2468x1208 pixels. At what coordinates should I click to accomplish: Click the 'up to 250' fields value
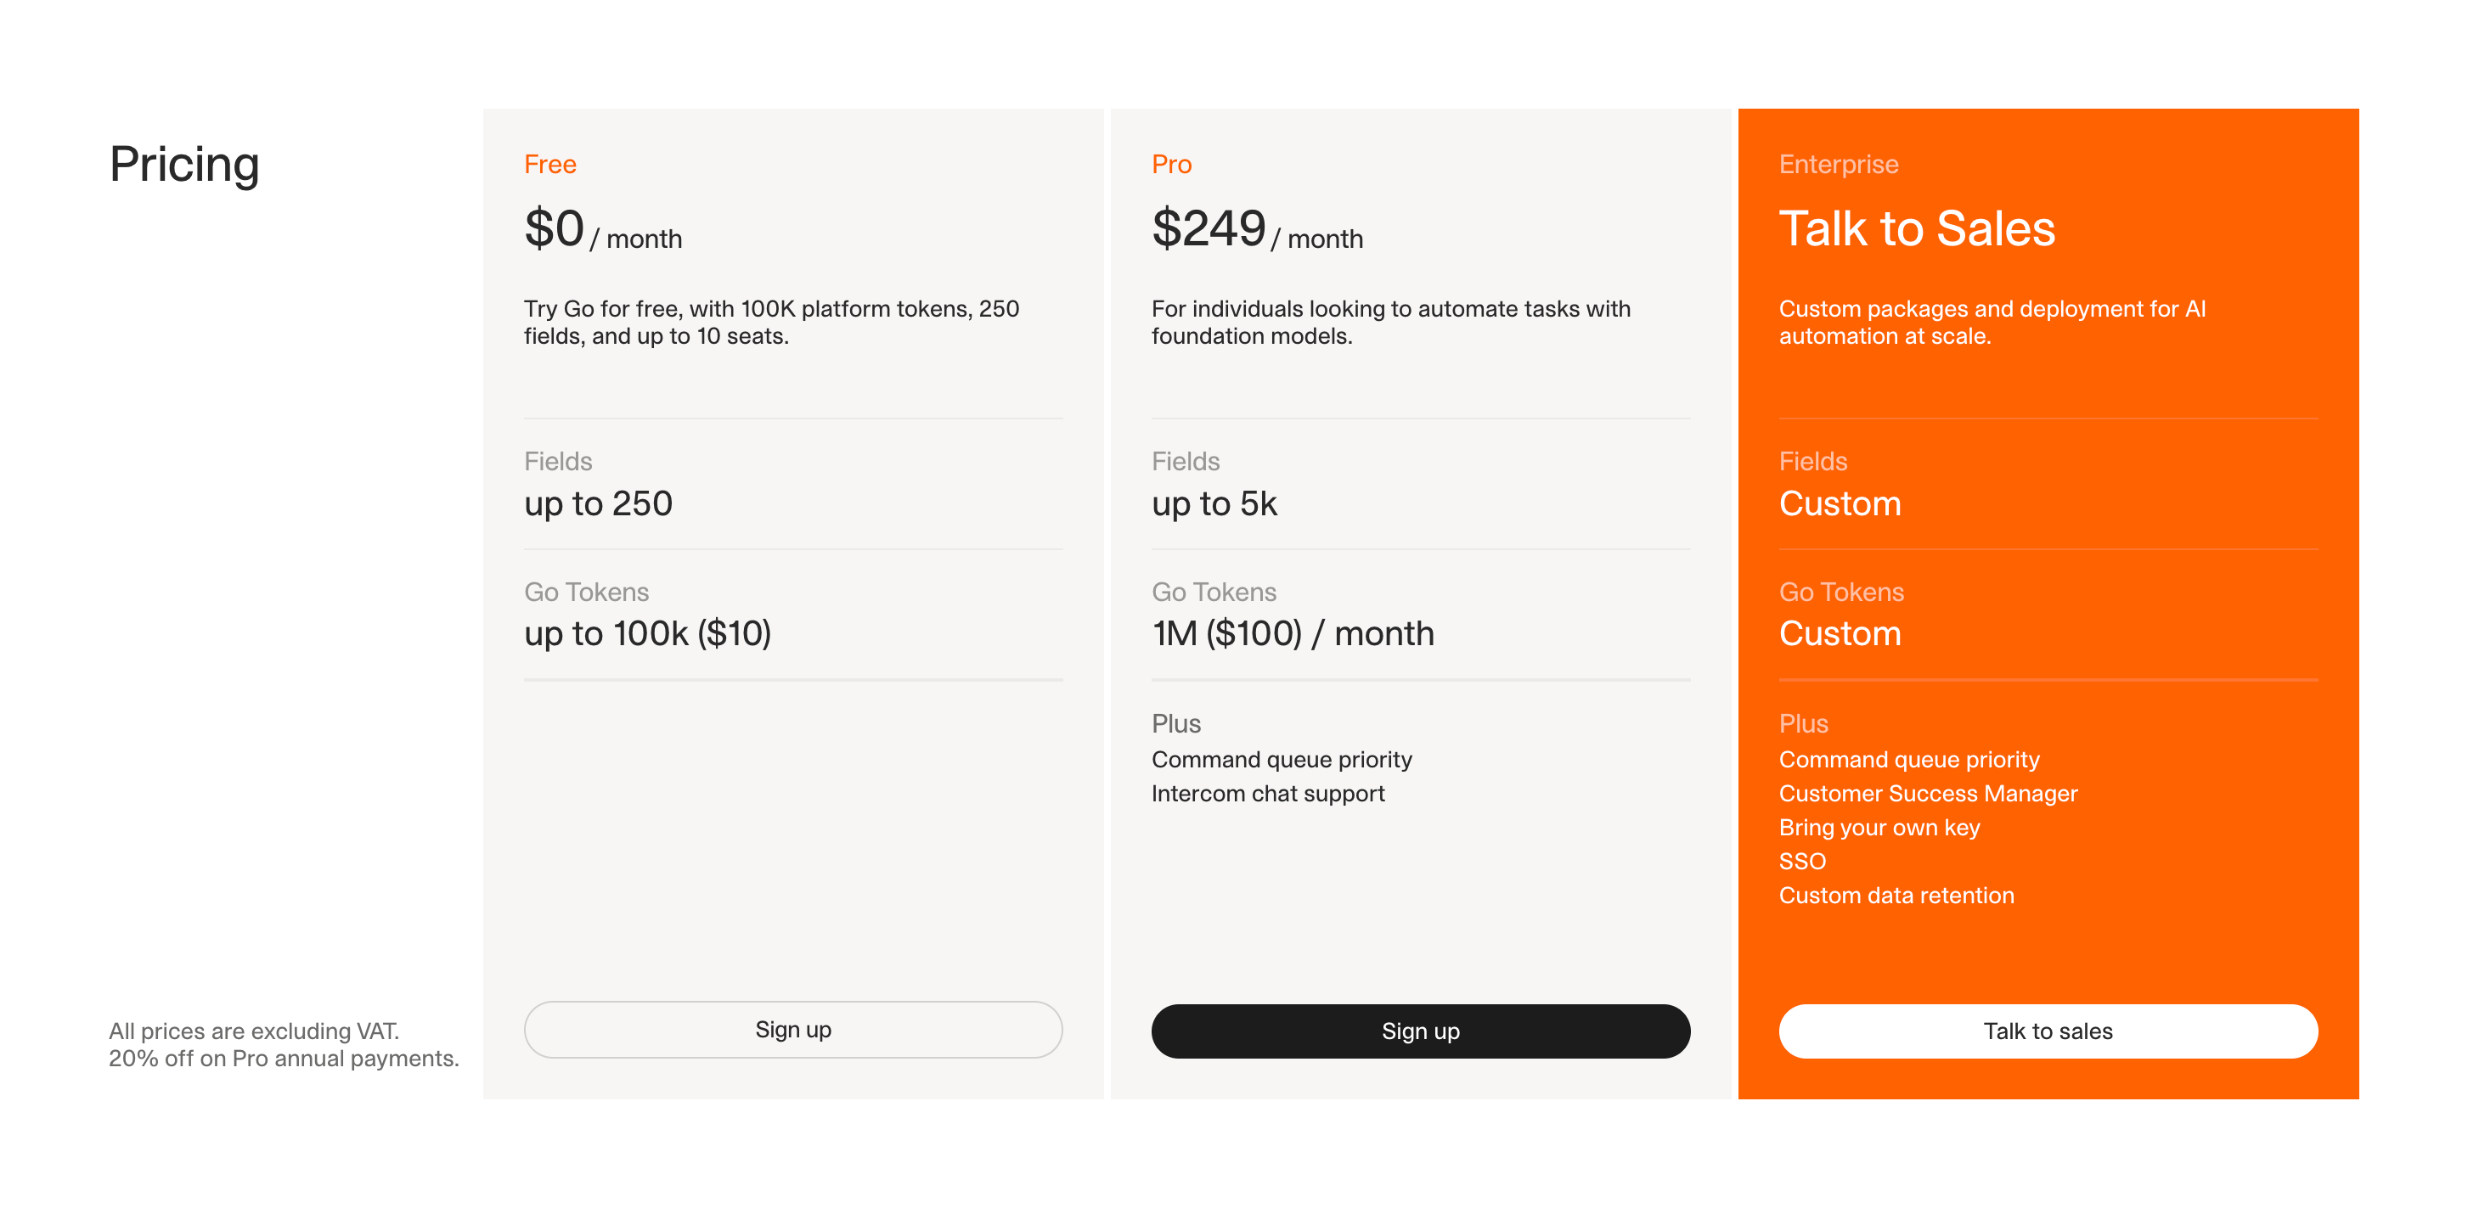tap(598, 504)
